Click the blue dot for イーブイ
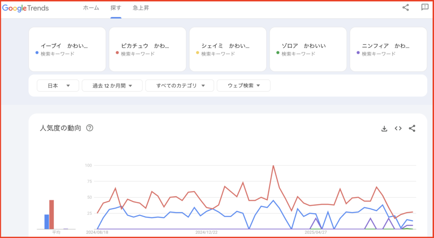The width and height of the screenshot is (434, 238). click(37, 52)
